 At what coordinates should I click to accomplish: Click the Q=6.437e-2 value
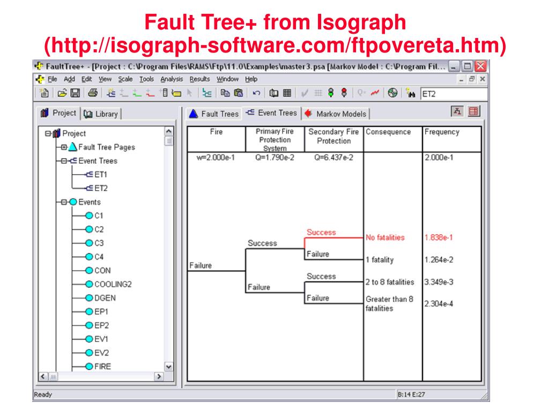click(333, 158)
